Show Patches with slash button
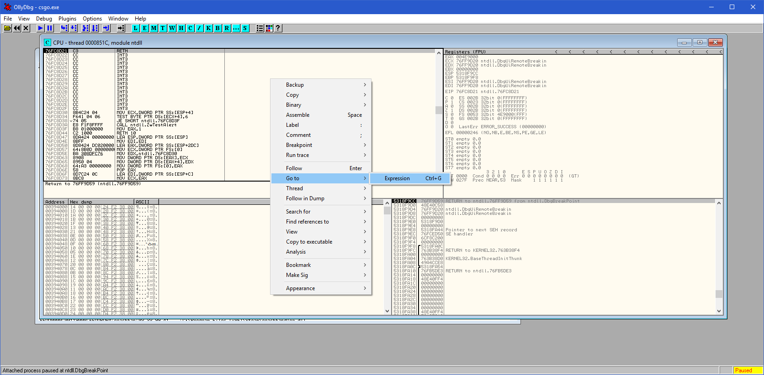The image size is (764, 375). click(x=200, y=28)
